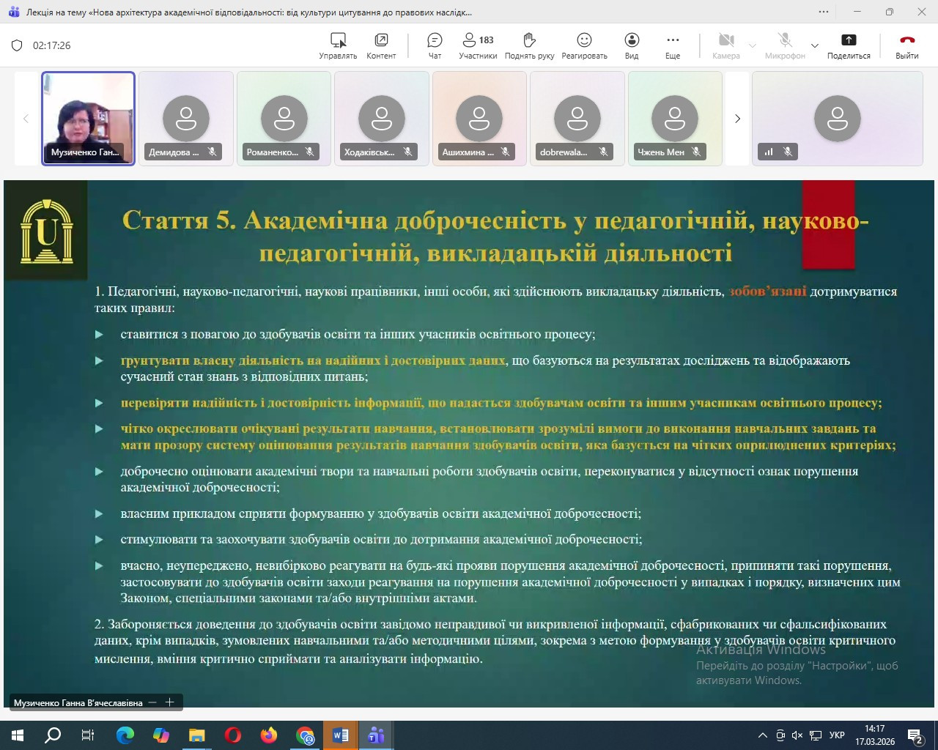
Task: Open the Reactions menu
Action: tap(584, 45)
